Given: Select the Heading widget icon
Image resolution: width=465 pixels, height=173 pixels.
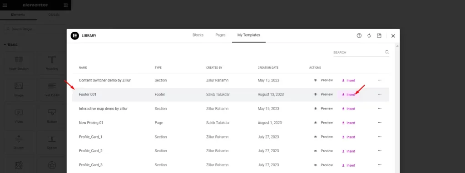Looking at the screenshot, I should tap(52, 59).
